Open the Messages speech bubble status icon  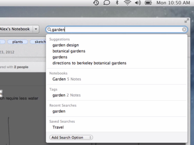click(107, 3)
